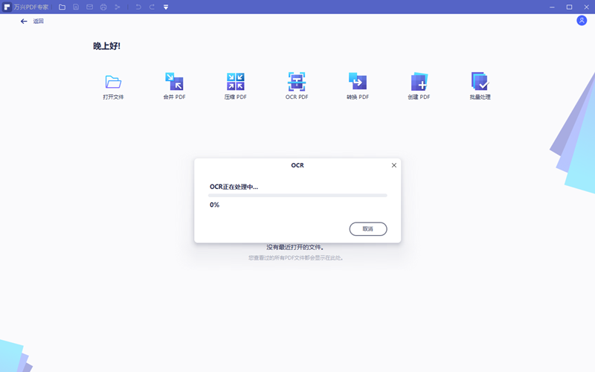The width and height of the screenshot is (595, 372).
Task: Click the open folder icon in title bar
Action: coord(62,7)
